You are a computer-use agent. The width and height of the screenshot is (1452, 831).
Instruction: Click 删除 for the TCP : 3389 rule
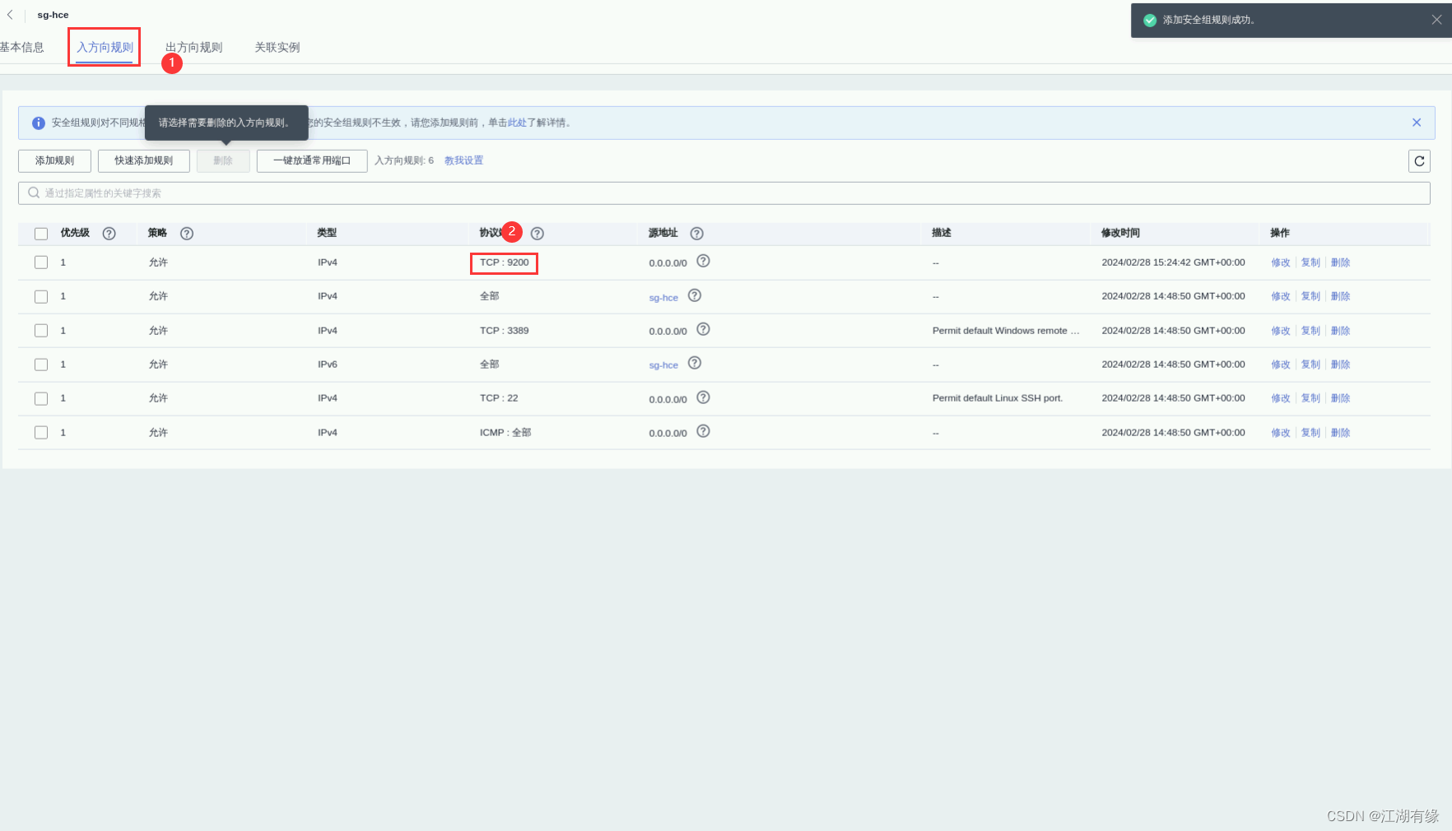pyautogui.click(x=1340, y=331)
